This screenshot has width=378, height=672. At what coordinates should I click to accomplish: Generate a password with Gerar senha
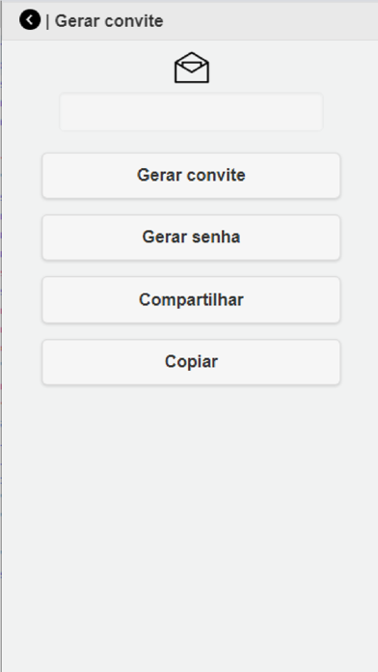191,238
